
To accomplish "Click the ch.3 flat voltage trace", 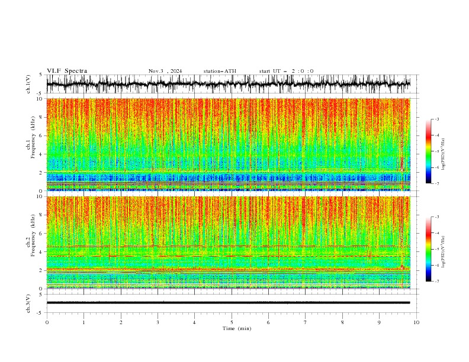I will 228,303.
